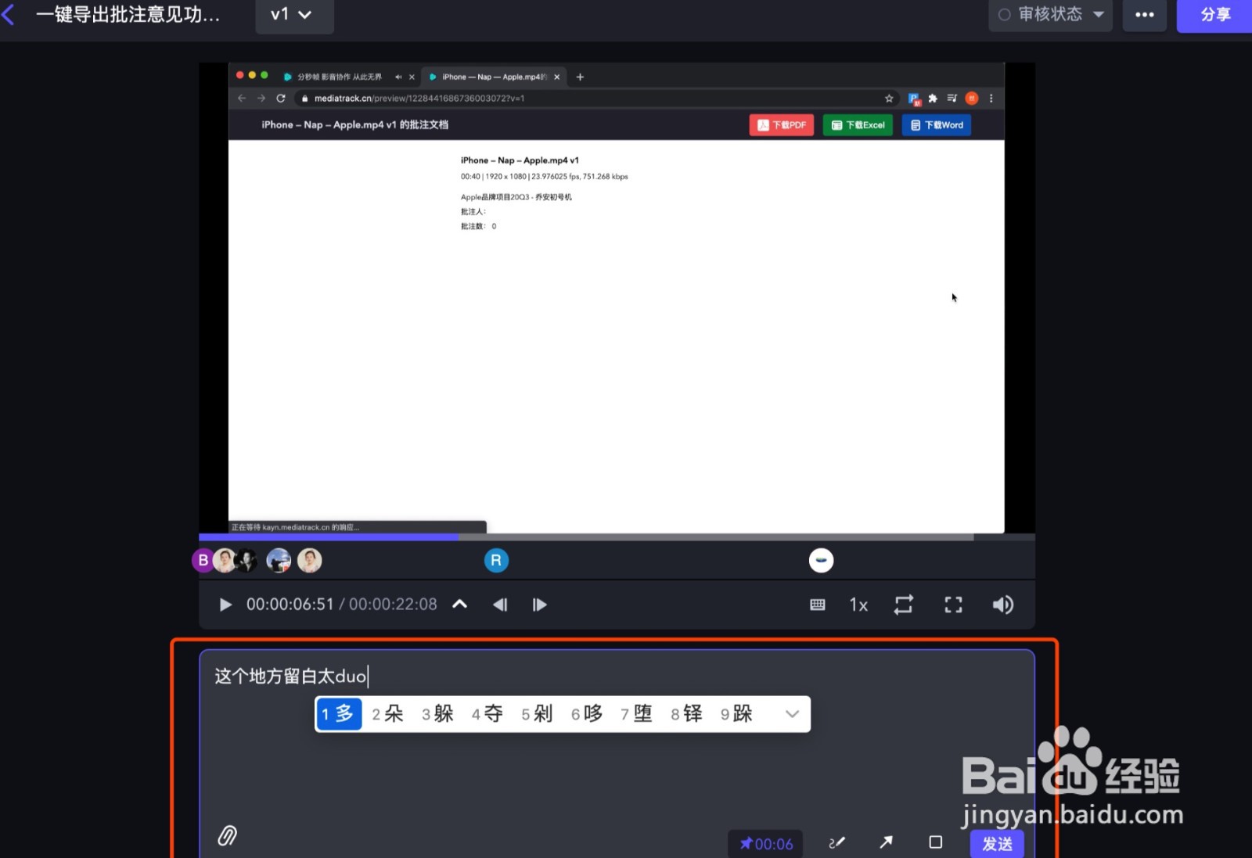This screenshot has height=858, width=1252.
Task: Open a new browser tab
Action: [x=580, y=77]
